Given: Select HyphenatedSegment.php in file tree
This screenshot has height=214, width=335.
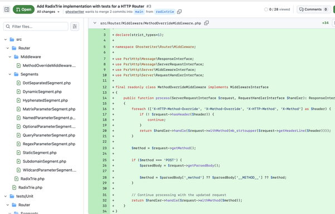Looking at the screenshot, I should (45, 101).
